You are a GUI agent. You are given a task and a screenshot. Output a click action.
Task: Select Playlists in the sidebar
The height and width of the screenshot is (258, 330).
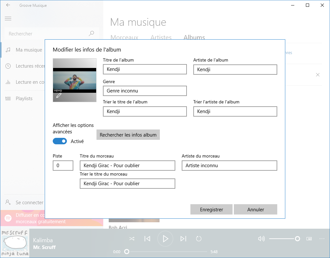[x=23, y=99]
